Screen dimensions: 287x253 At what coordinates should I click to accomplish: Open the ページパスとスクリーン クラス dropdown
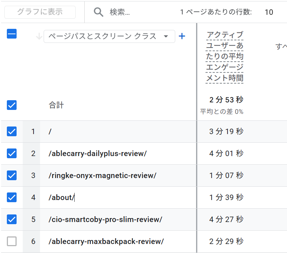109,36
